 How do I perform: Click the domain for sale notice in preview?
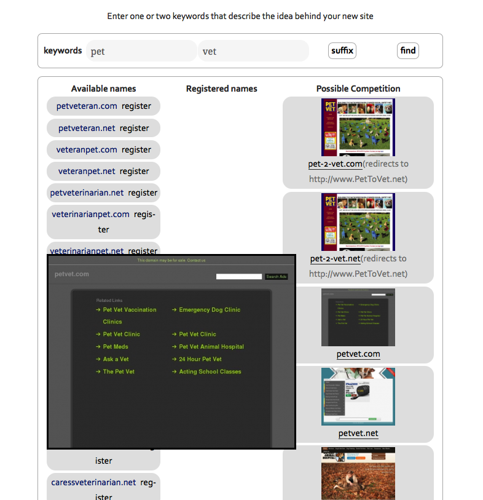tap(171, 260)
